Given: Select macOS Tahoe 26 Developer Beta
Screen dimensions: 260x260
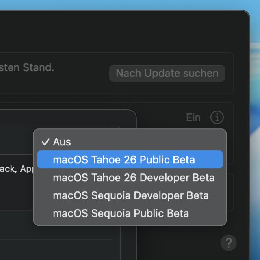Looking at the screenshot, I should click(134, 178).
